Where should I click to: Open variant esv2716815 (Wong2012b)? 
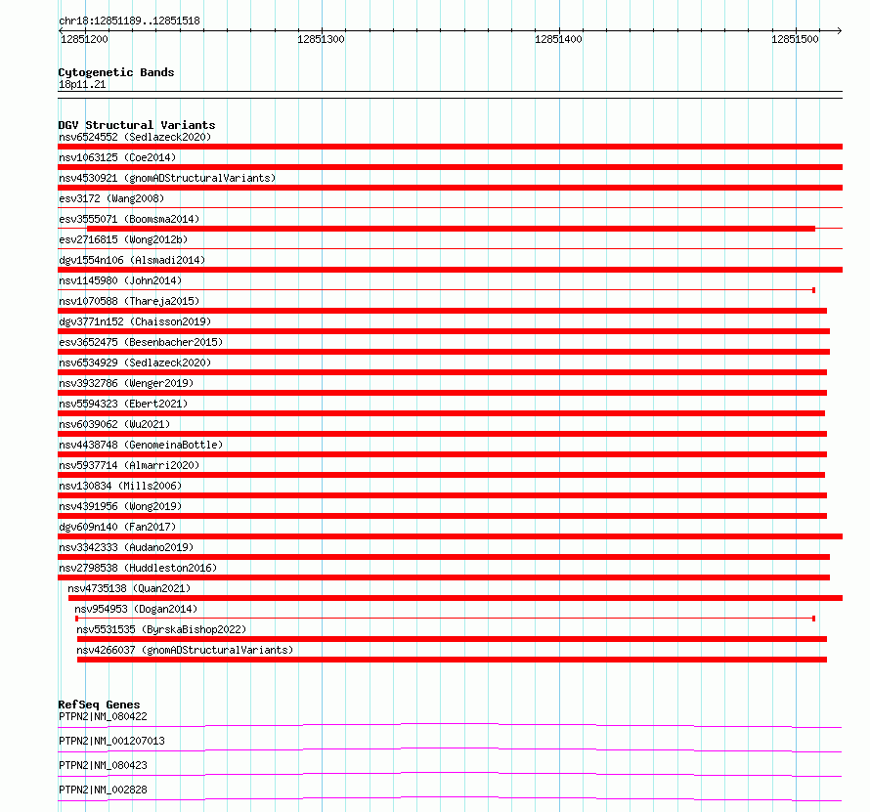[123, 239]
